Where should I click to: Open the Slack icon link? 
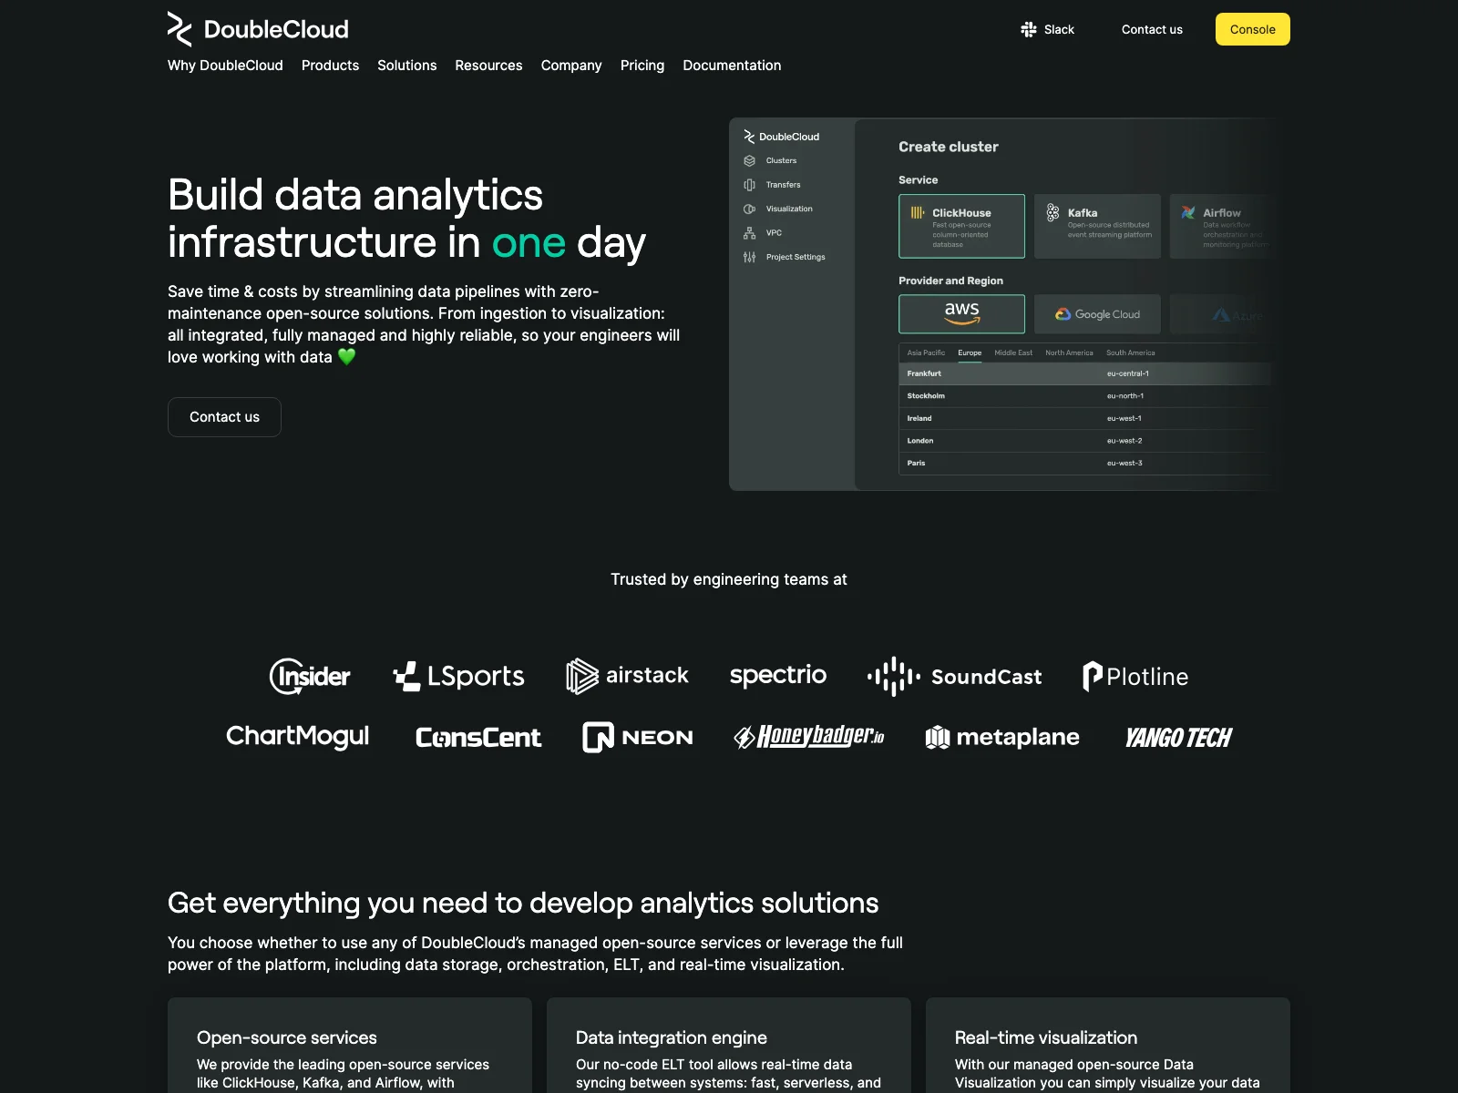pyautogui.click(x=1029, y=29)
